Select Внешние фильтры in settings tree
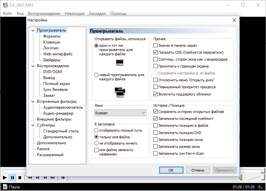Screen dimensions: 266x191 click(54, 119)
